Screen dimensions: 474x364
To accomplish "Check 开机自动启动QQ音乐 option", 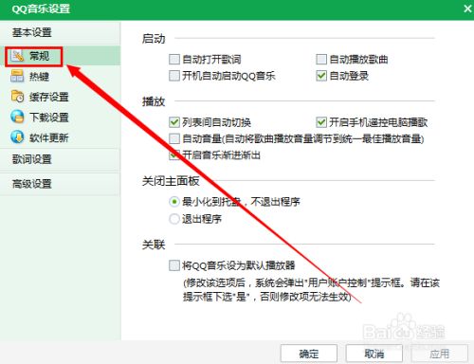I will 174,76.
